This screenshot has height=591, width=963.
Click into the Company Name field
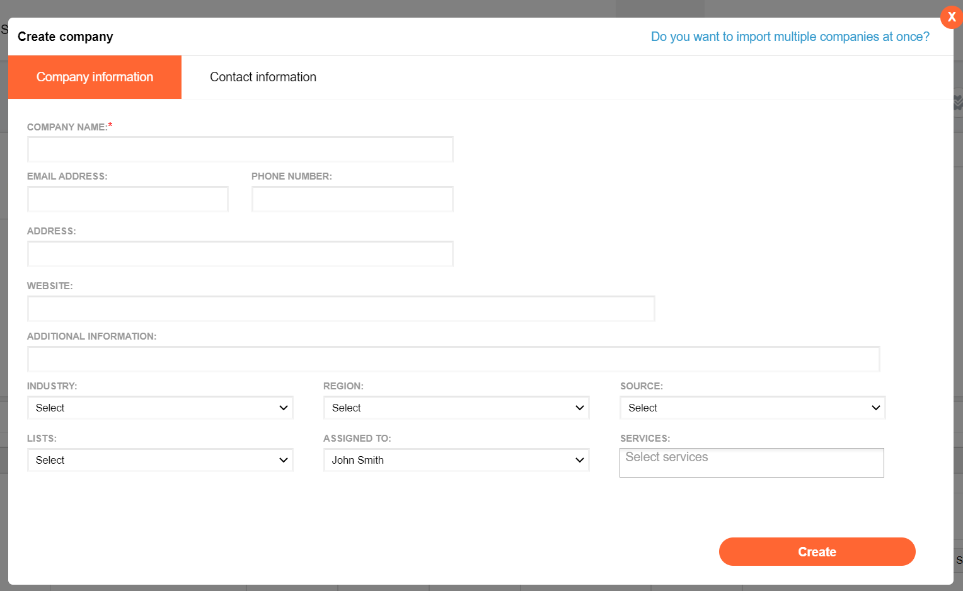pos(240,149)
